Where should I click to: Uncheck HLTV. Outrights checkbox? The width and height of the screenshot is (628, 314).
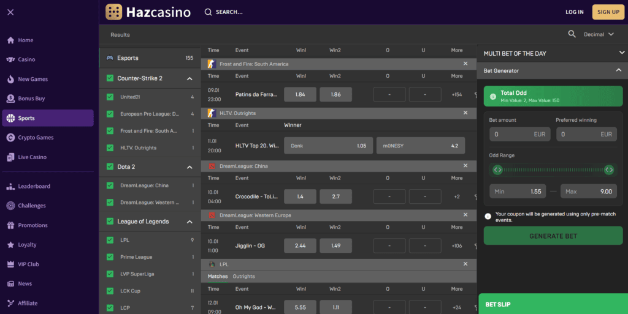(x=110, y=148)
